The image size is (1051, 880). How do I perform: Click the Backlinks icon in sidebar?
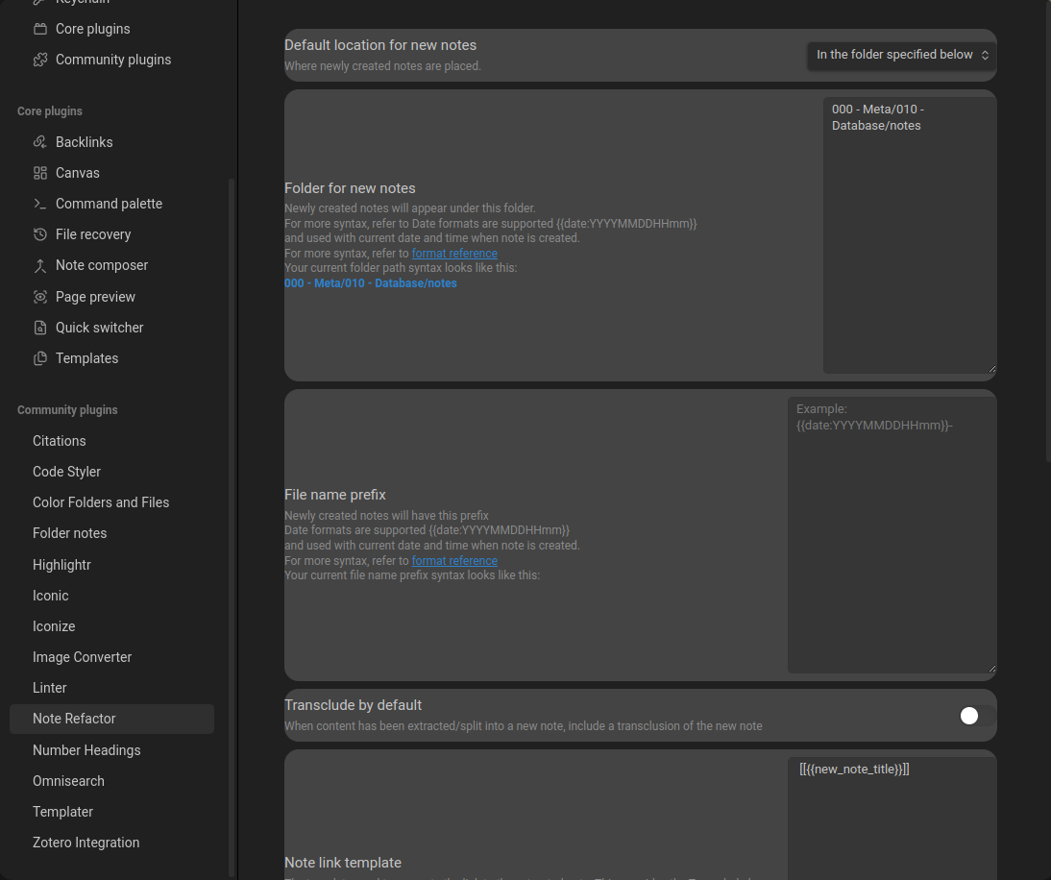point(39,142)
